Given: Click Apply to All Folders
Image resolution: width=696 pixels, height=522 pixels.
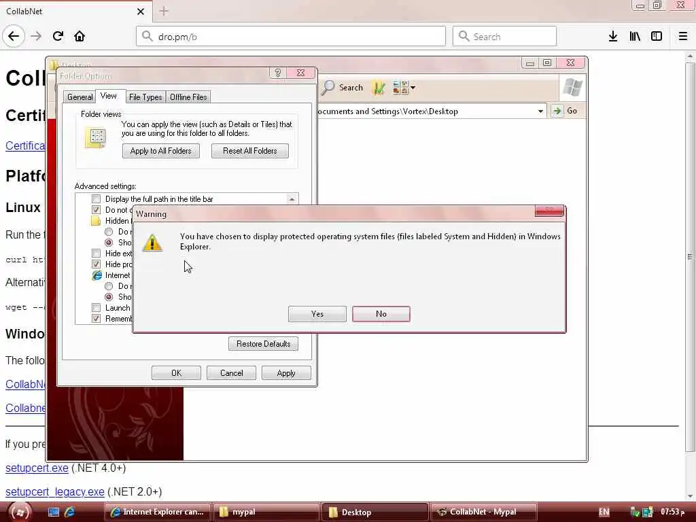Looking at the screenshot, I should coord(160,151).
